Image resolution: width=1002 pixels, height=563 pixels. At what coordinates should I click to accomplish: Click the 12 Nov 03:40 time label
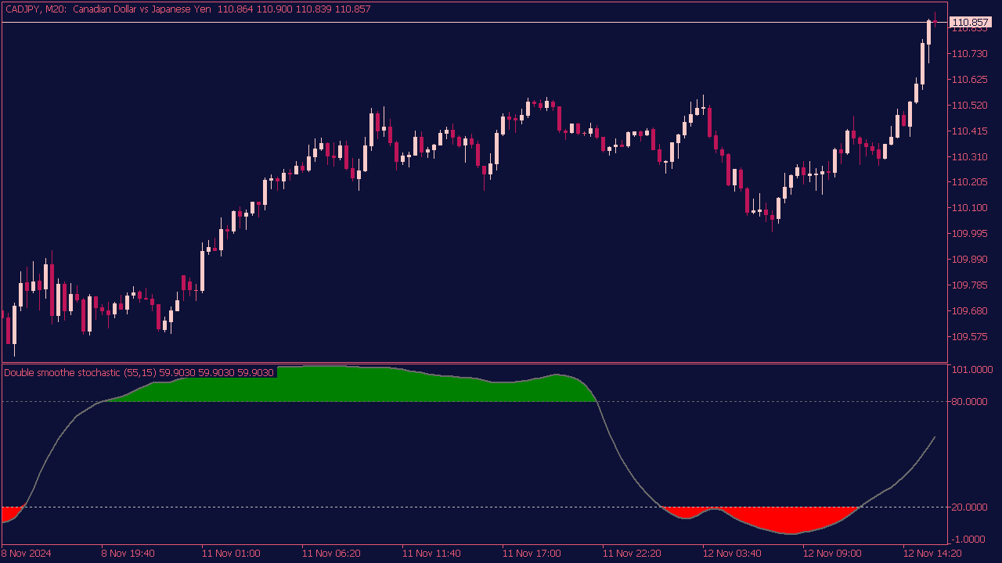coord(732,553)
